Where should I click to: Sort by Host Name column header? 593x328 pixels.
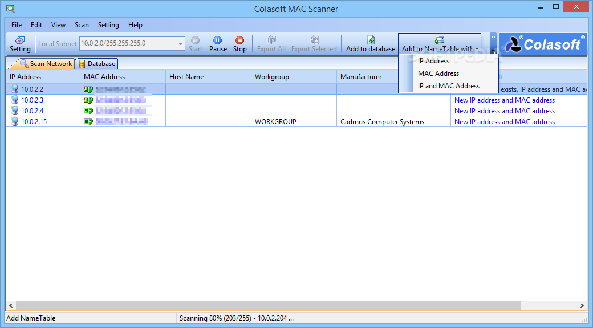[x=208, y=77]
